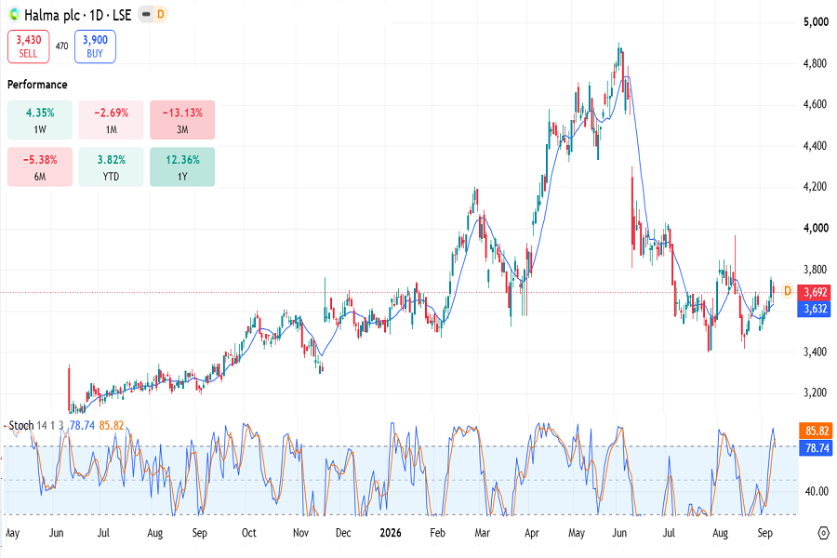Screen dimensions: 837x558
Task: Click the orange 85.82 Stoch axis label
Action: pos(816,431)
